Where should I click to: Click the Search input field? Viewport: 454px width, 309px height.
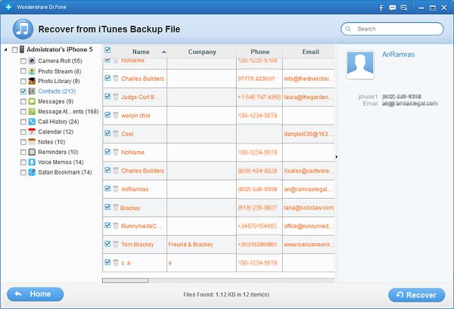coord(392,29)
